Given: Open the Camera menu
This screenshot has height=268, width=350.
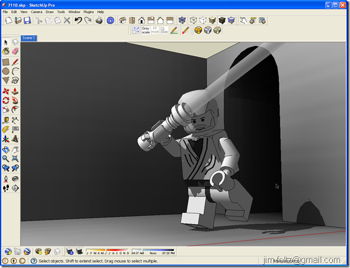Looking at the screenshot, I should click(37, 12).
